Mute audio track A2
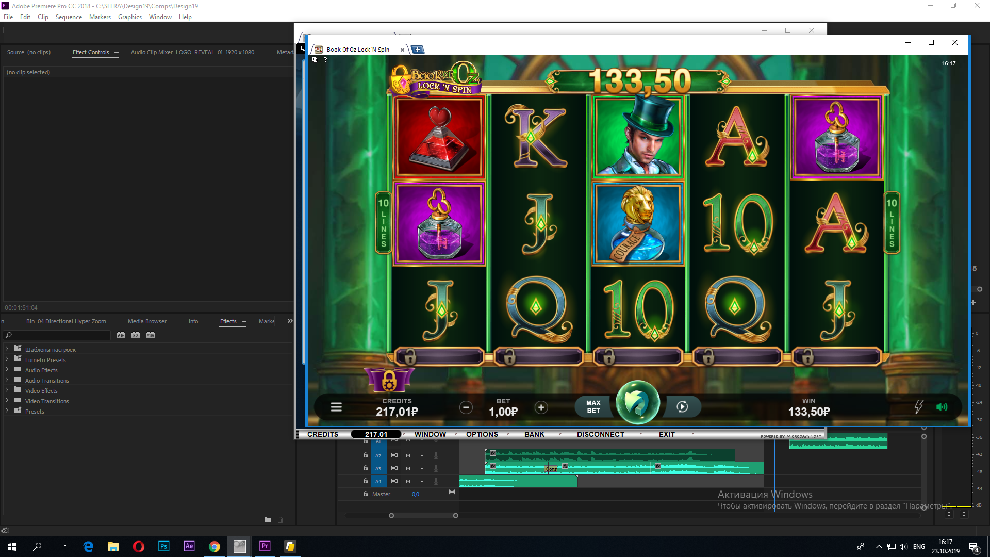990x557 pixels. point(408,455)
